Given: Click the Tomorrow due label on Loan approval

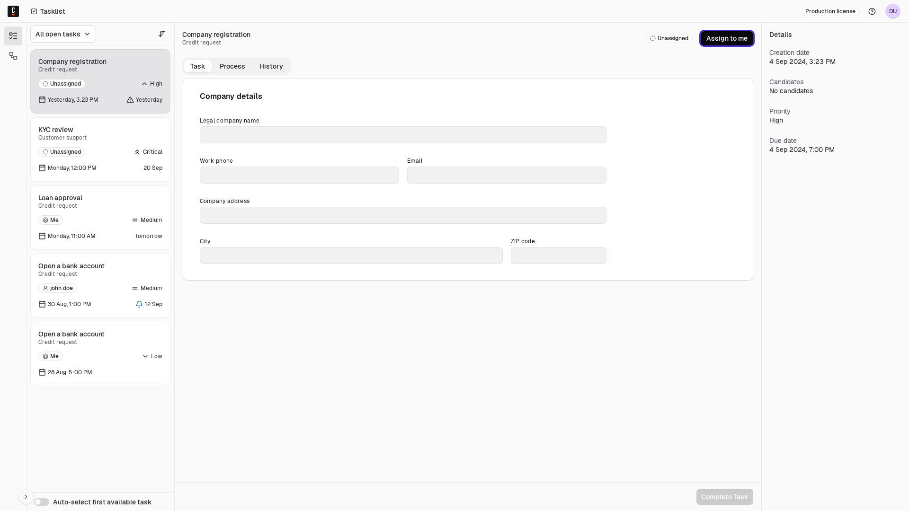Looking at the screenshot, I should [x=149, y=236].
